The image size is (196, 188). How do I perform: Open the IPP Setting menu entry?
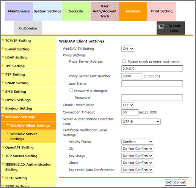tap(28, 66)
